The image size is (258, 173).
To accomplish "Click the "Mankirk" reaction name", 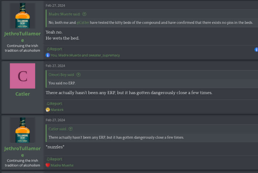I will (x=57, y=109).
